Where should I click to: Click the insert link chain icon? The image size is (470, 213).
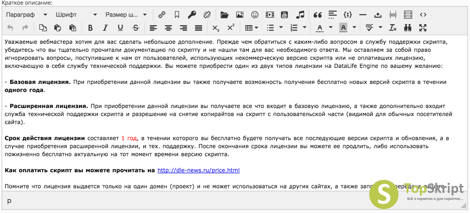coord(162,15)
